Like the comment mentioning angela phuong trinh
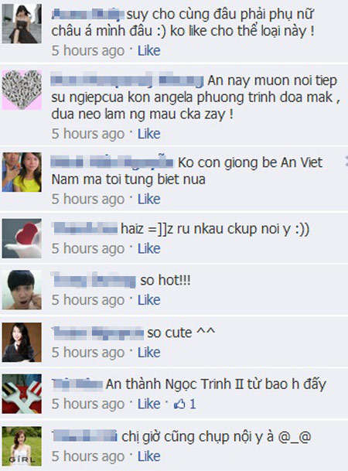The height and width of the screenshot is (471, 348). [x=149, y=134]
